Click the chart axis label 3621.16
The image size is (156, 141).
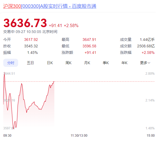coord(9,100)
